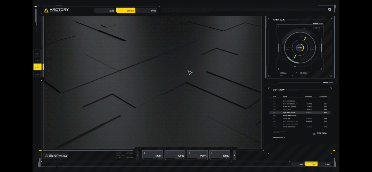Click the Arctory Industries triangle logo
This screenshot has width=372, height=172.
coord(46,10)
